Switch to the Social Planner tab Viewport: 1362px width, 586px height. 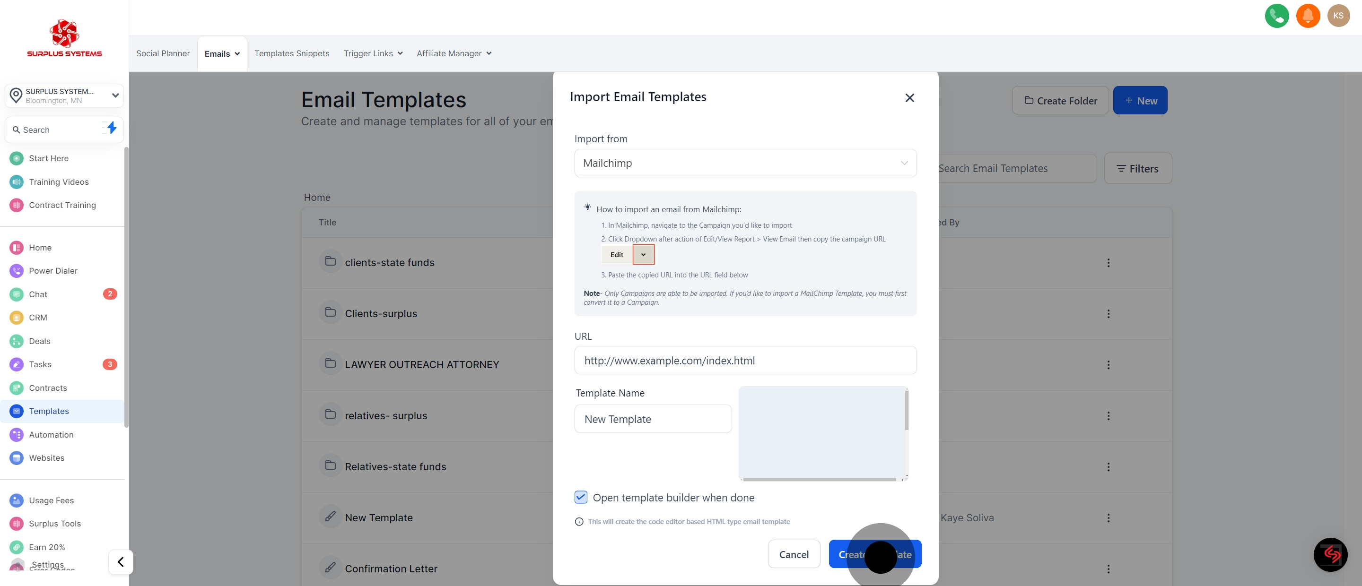coord(162,53)
